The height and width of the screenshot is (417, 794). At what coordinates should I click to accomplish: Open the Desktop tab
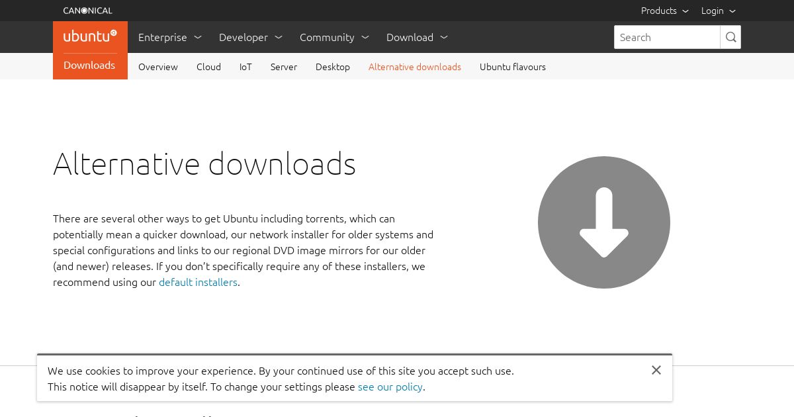(x=333, y=66)
